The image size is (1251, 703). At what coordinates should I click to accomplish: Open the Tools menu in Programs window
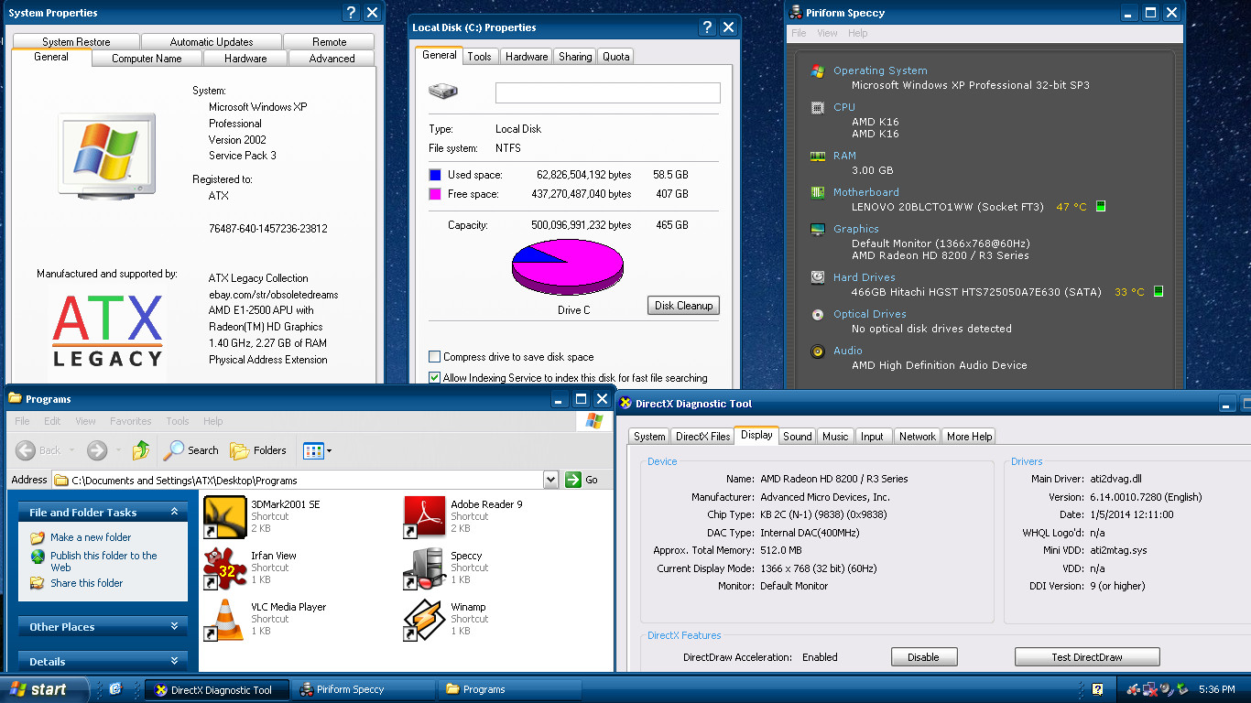click(178, 421)
